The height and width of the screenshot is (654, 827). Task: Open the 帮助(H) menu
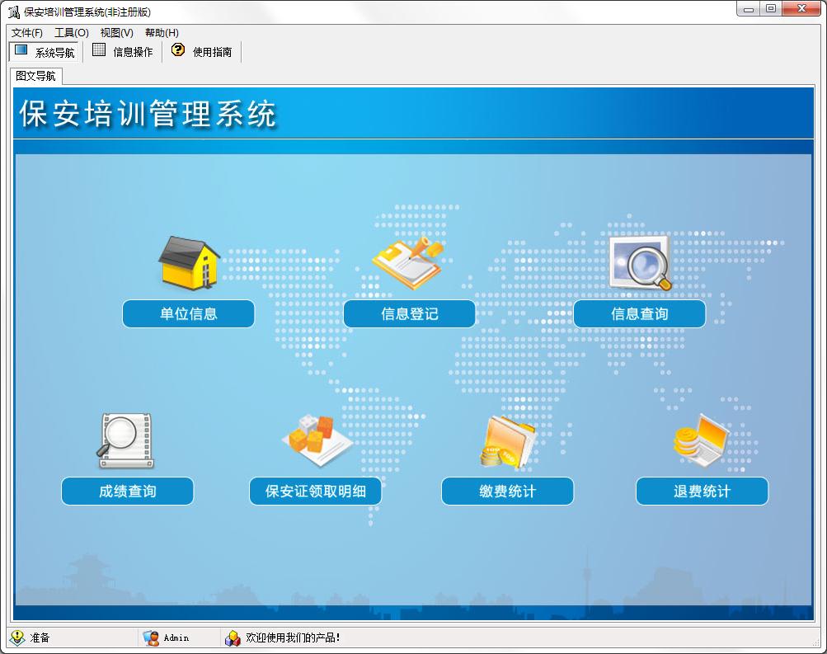(162, 33)
